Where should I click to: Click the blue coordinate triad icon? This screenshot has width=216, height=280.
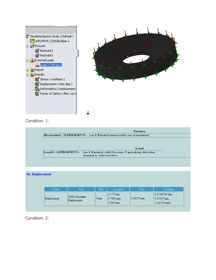point(88,113)
